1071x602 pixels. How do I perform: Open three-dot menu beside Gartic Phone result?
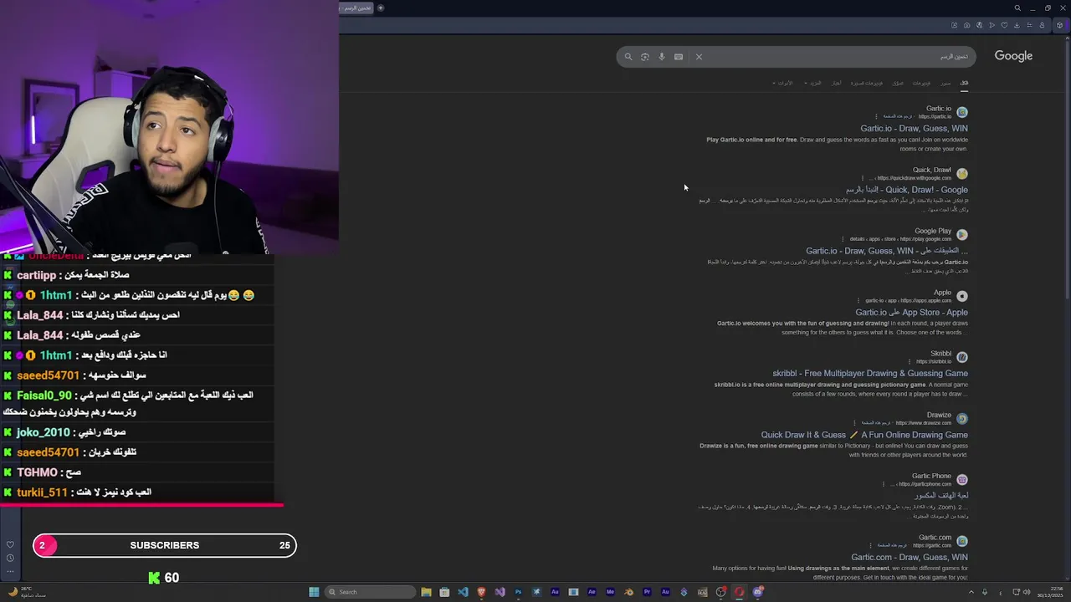click(884, 483)
